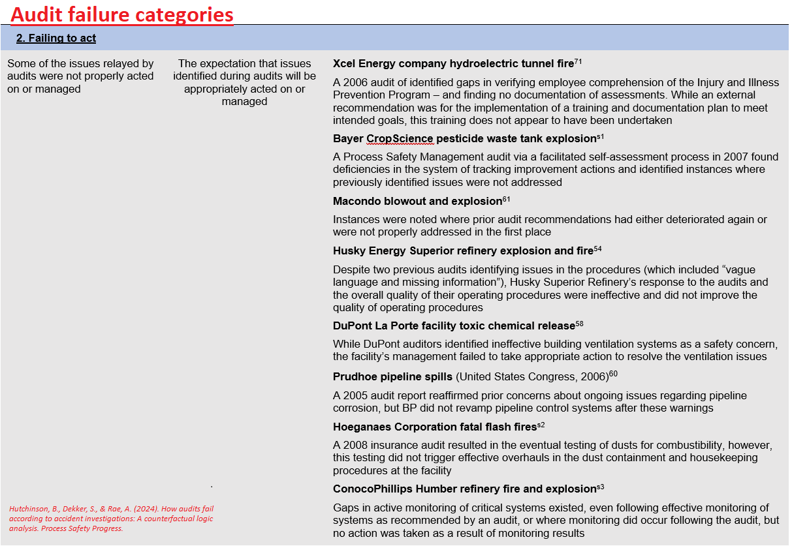Screen dimensions: 792x546
Task: Click the superscript 71 footnote reference
Action: point(578,61)
